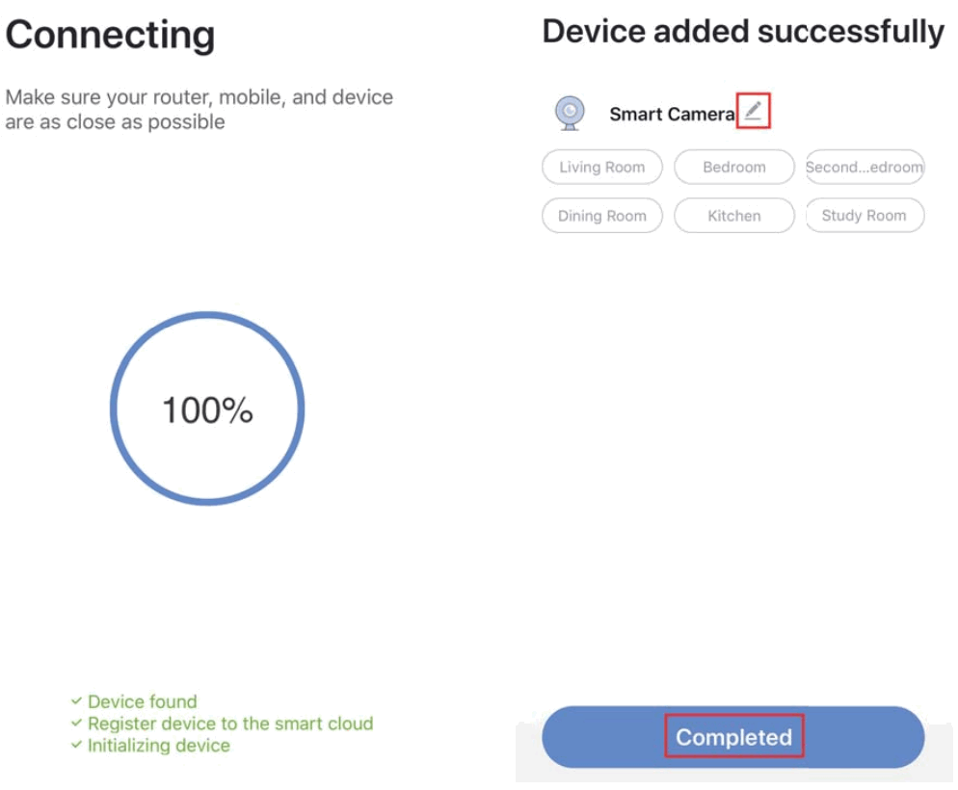
Task: Assign the camera to Dining Room
Action: click(601, 216)
